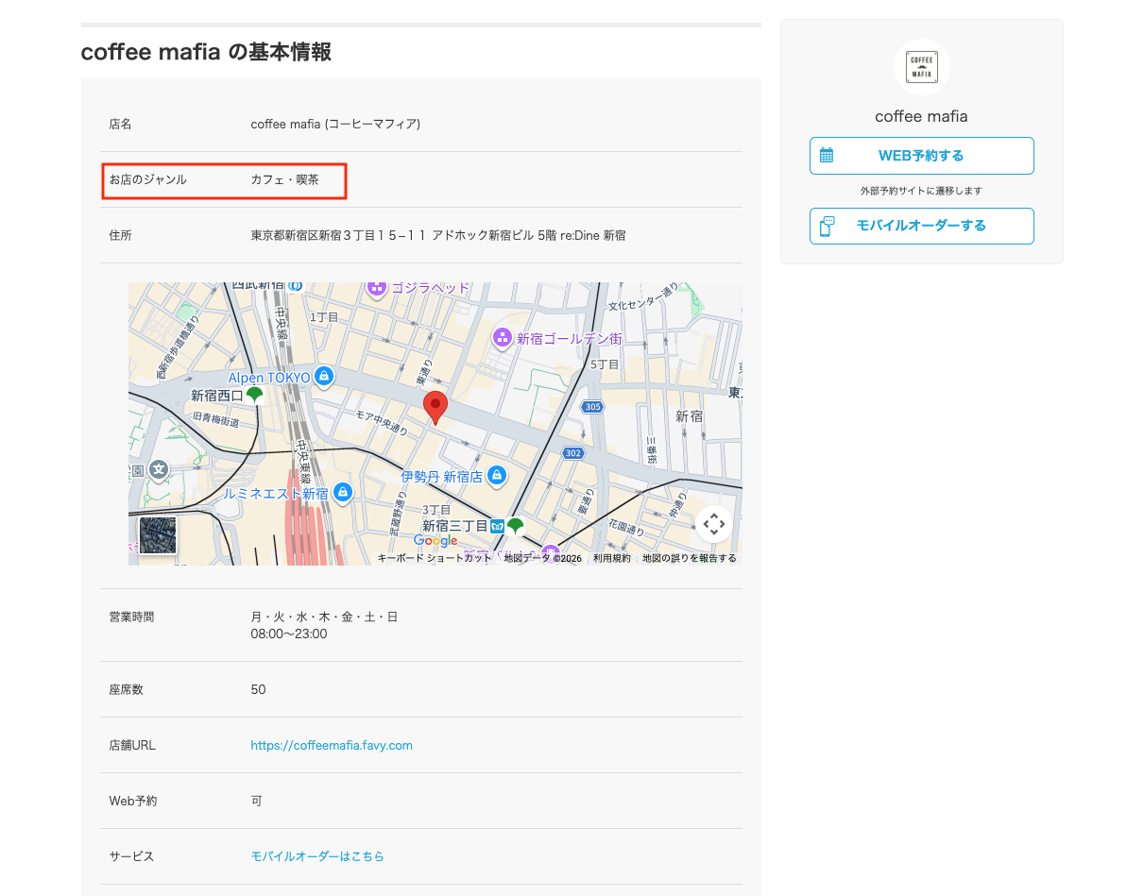This screenshot has width=1144, height=896.
Task: Click 地図の誤りを報告する link
Action: tap(690, 558)
